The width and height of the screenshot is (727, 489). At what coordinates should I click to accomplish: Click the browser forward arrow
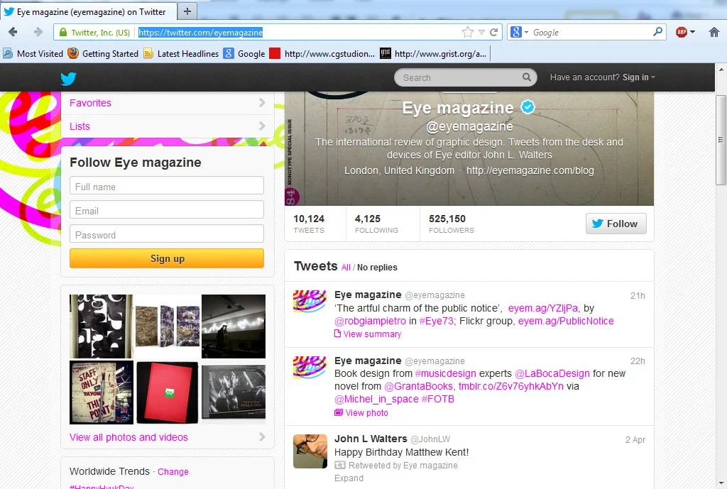coord(38,32)
